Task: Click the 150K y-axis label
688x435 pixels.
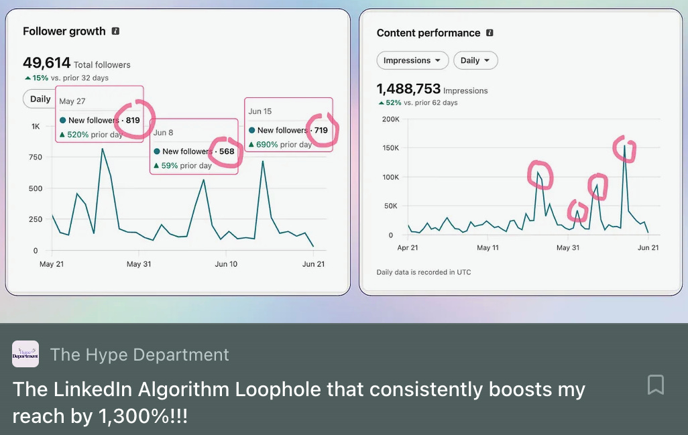Action: tap(390, 148)
